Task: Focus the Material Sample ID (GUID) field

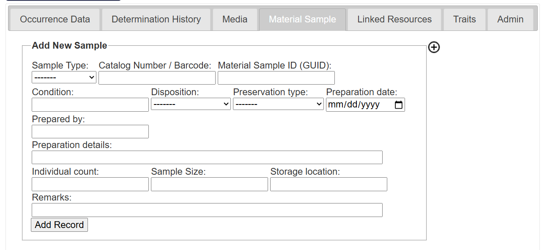Action: click(x=276, y=77)
